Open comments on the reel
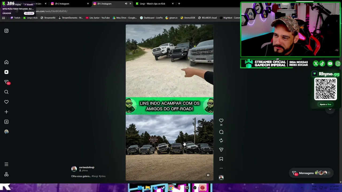 [x=221, y=132]
